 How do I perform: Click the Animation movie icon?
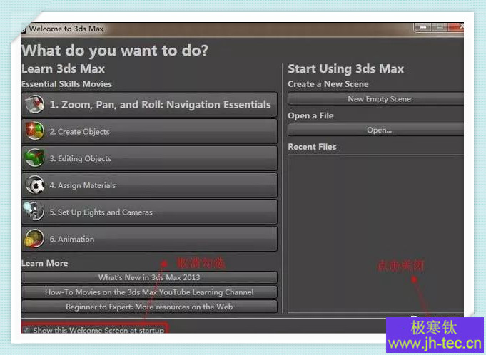(34, 238)
